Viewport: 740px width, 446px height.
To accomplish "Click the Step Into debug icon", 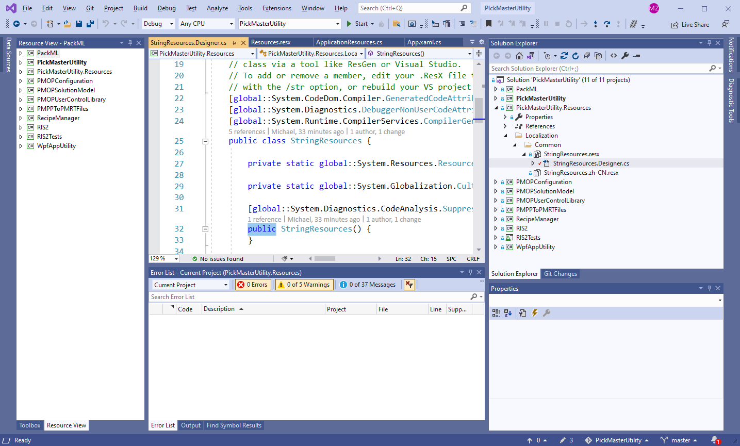I will pos(596,24).
